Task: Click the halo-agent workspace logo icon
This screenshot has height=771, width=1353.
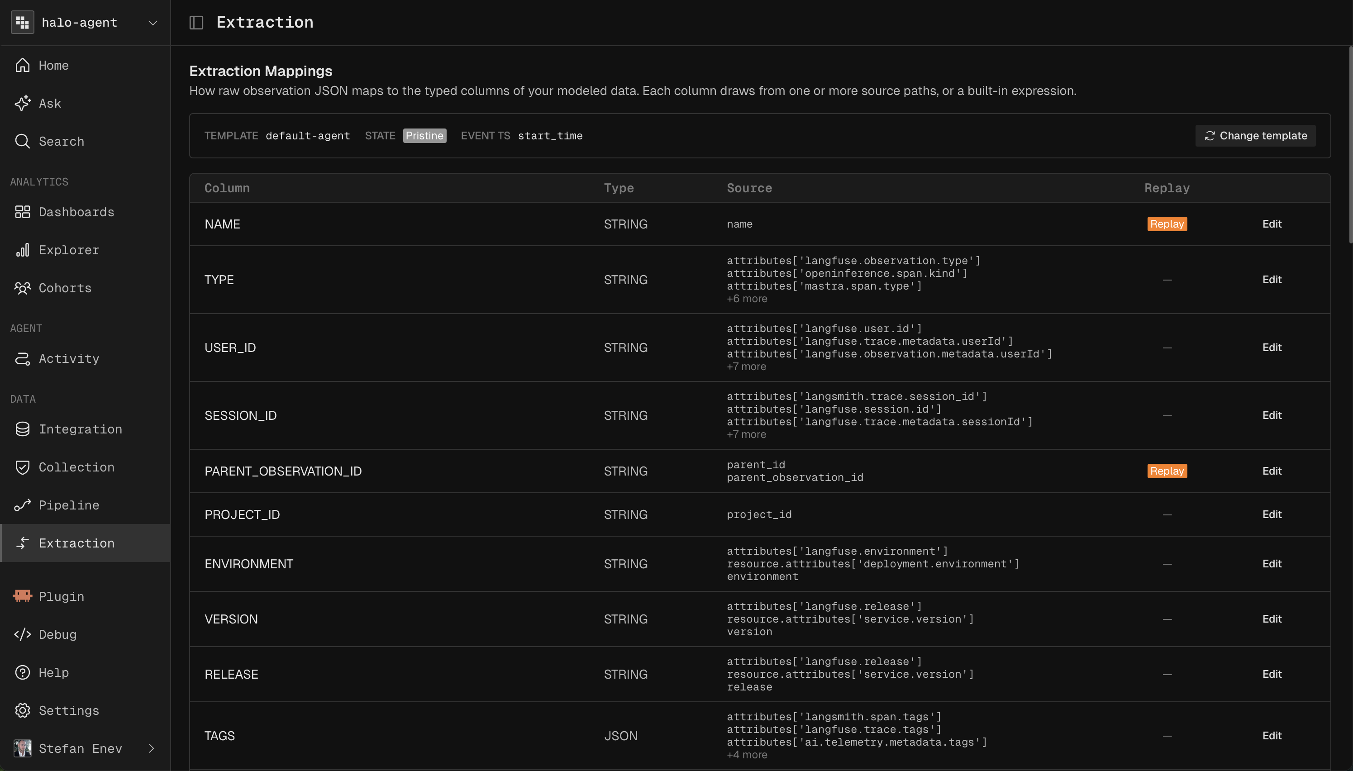Action: (x=22, y=22)
